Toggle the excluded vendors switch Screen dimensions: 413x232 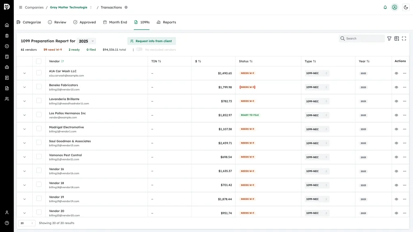pyautogui.click(x=139, y=50)
